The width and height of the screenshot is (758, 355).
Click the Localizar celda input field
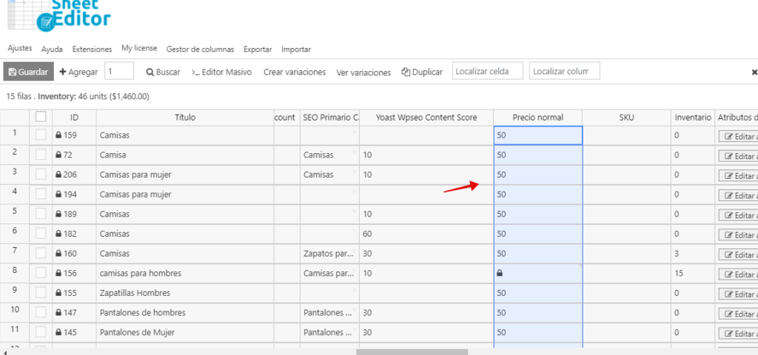click(488, 71)
